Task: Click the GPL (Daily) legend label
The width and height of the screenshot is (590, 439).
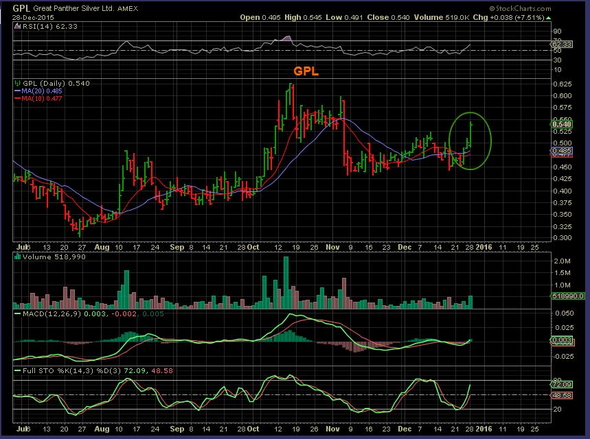Action: [51, 83]
